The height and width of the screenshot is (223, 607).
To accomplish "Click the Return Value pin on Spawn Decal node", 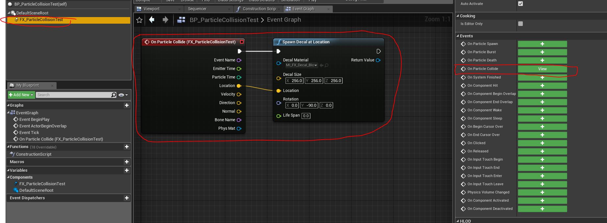I will 378,60.
